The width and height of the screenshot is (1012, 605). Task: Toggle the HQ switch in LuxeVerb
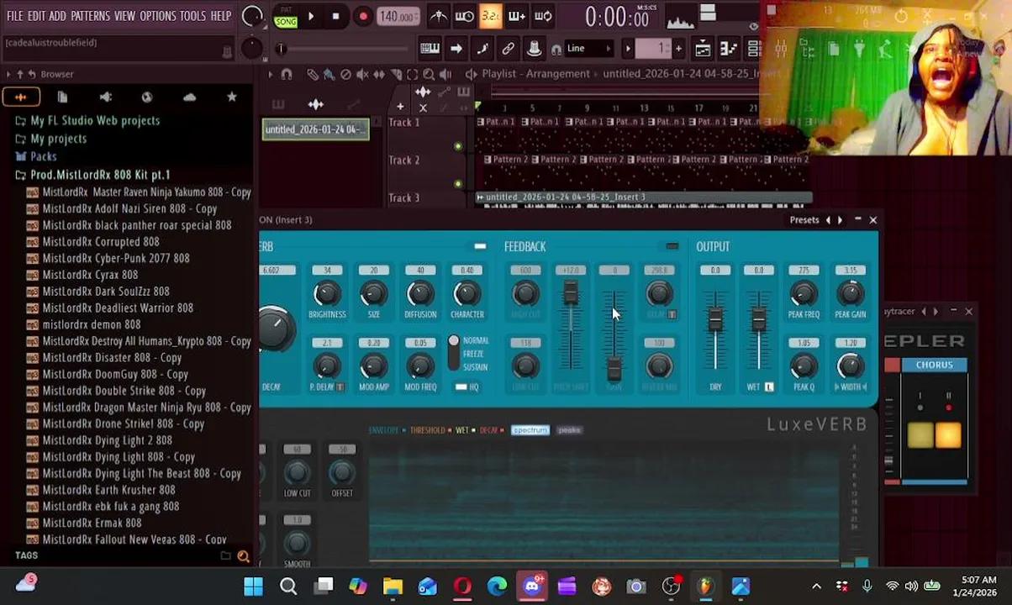coord(461,387)
